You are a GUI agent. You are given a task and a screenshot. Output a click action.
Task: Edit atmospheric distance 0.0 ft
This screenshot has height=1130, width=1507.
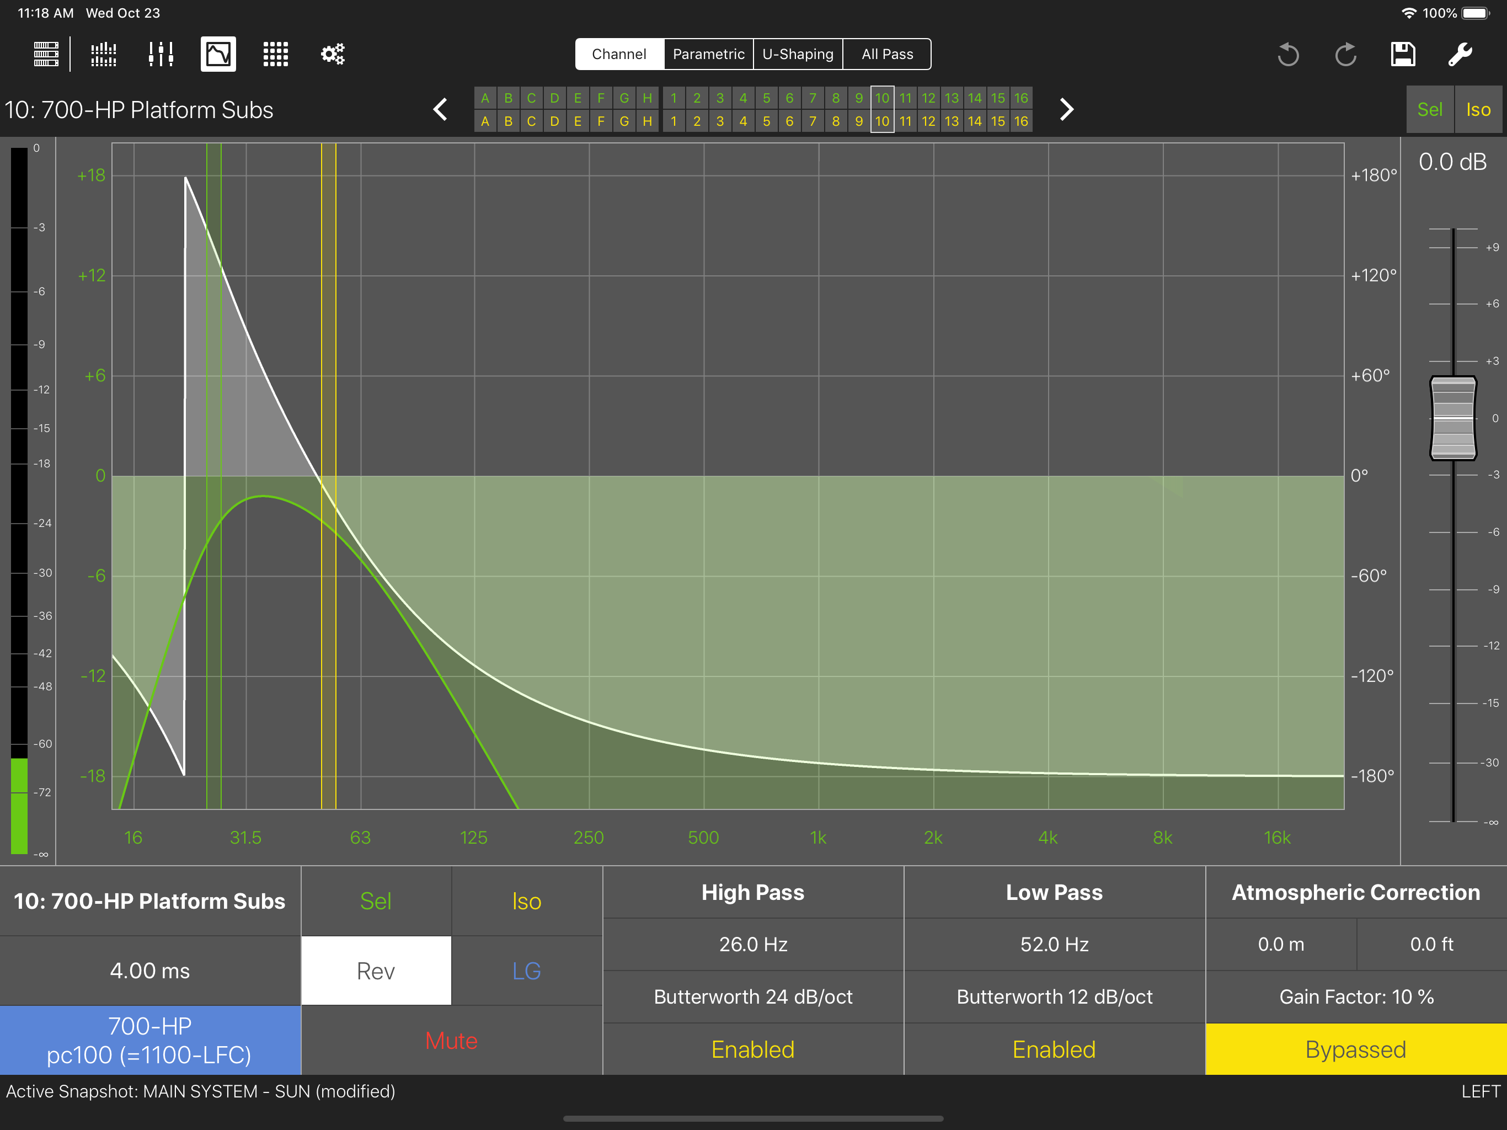tap(1431, 944)
